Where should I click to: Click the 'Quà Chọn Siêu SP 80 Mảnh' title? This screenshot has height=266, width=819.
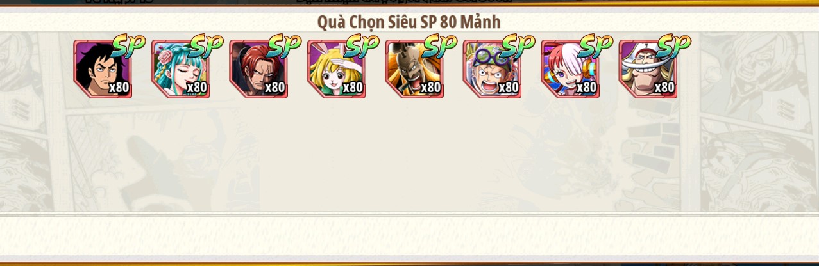click(409, 22)
